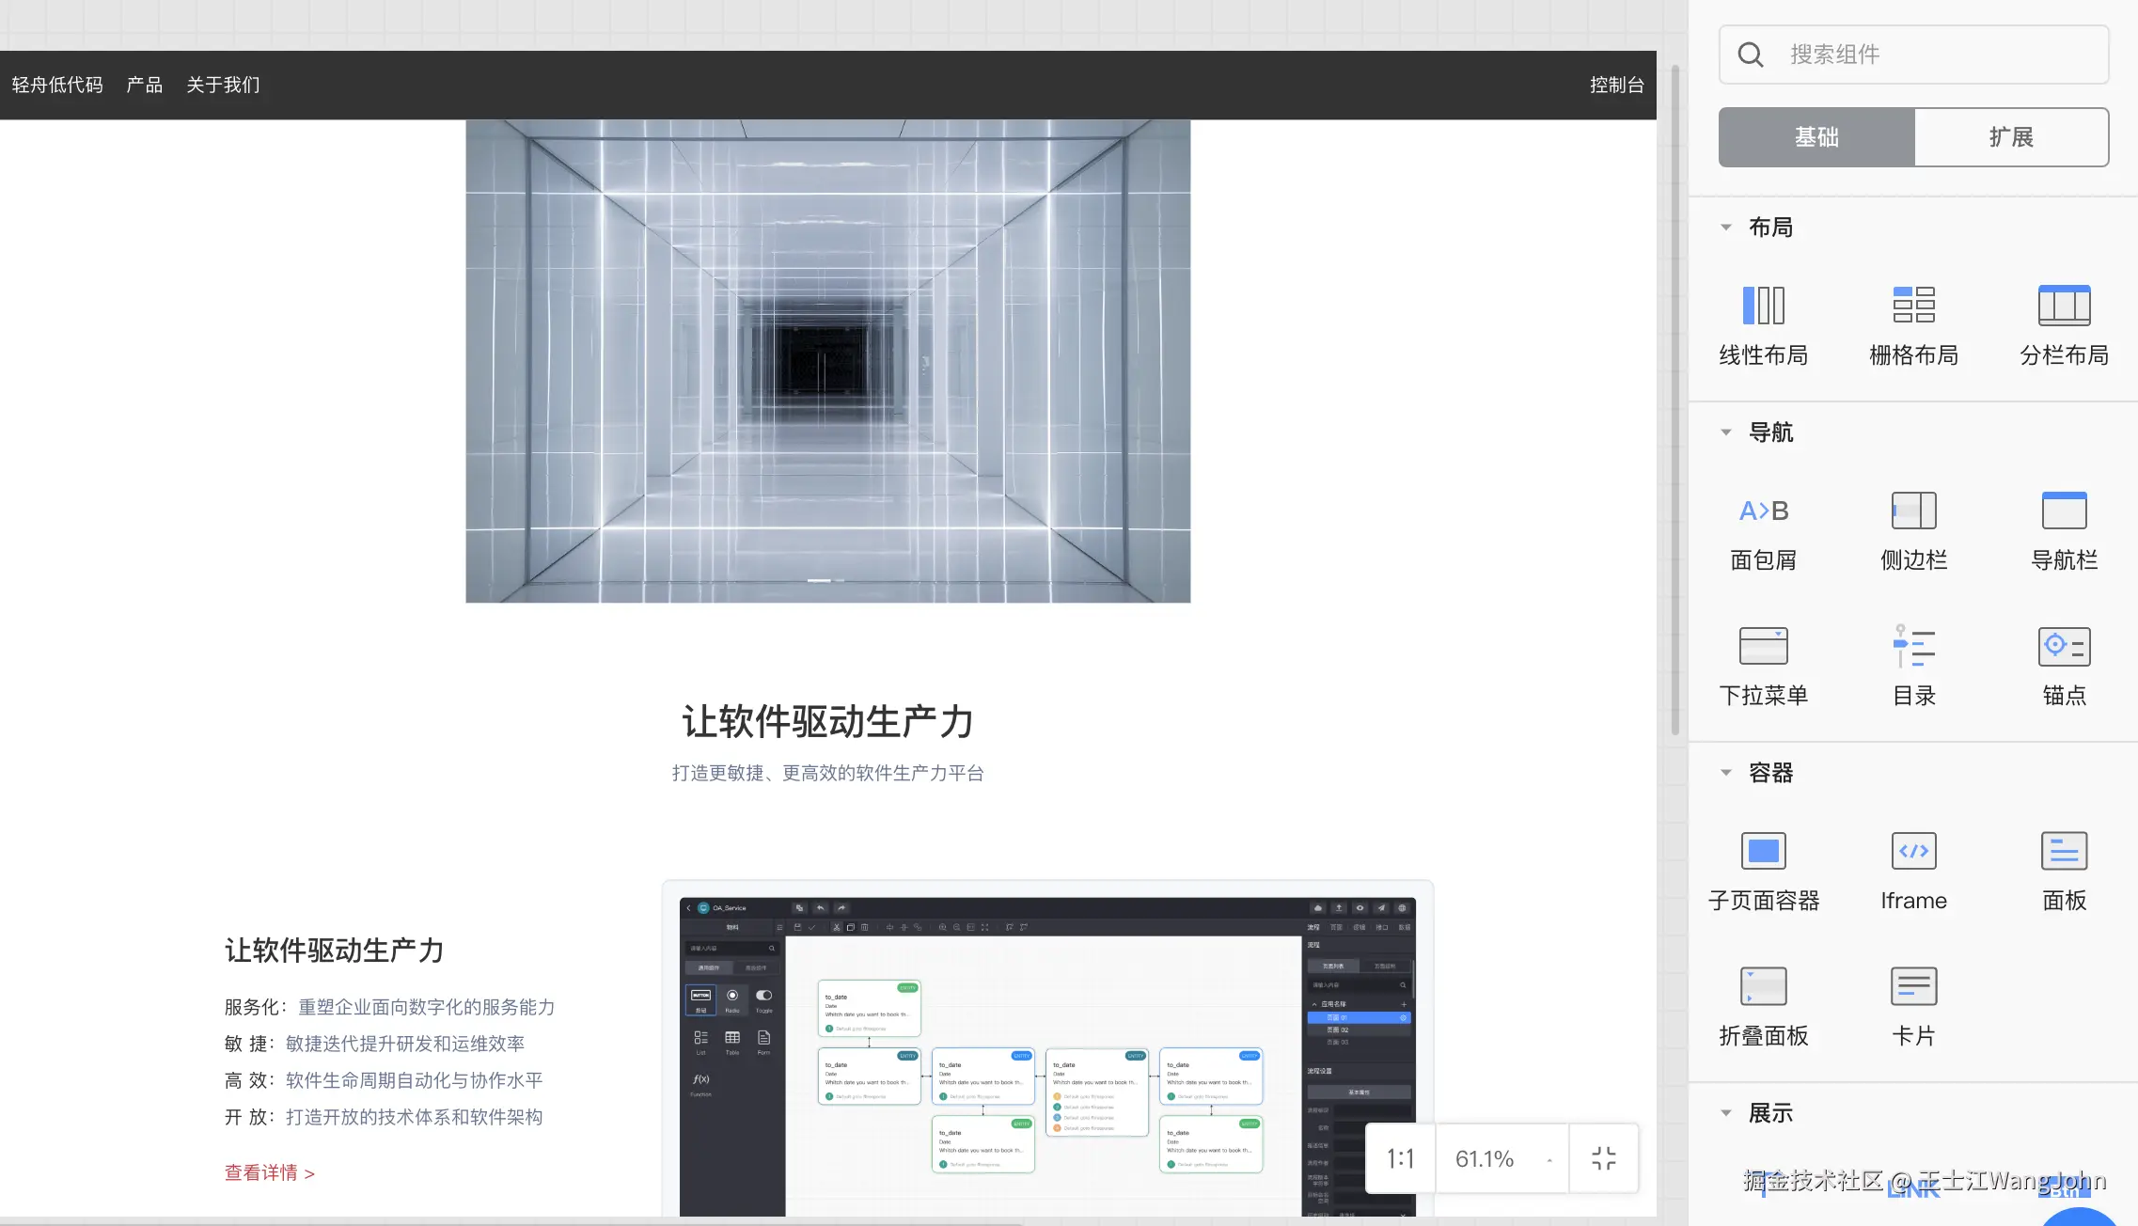Click the 查看详情 link
The height and width of the screenshot is (1226, 2138).
click(x=269, y=1172)
